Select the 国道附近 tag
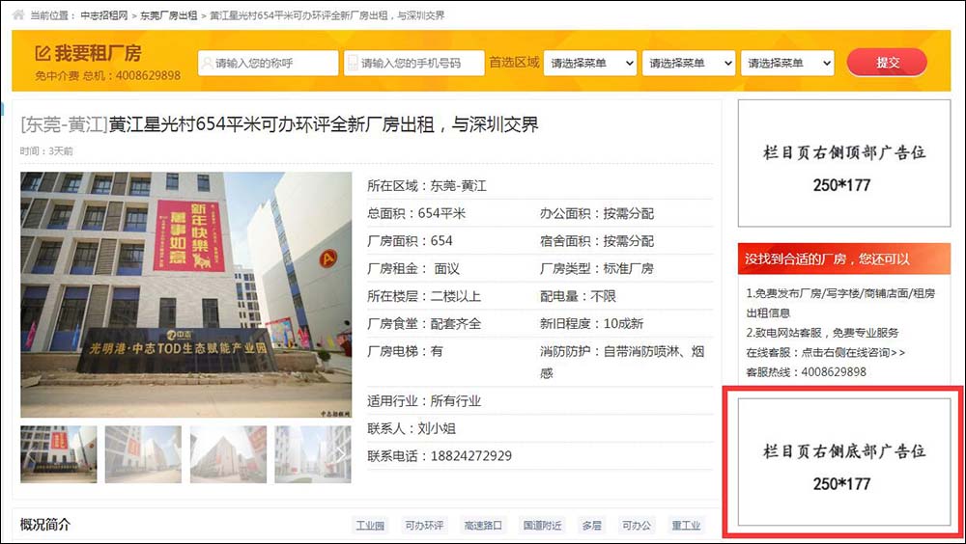Screen dimensions: 966x544 point(542,525)
